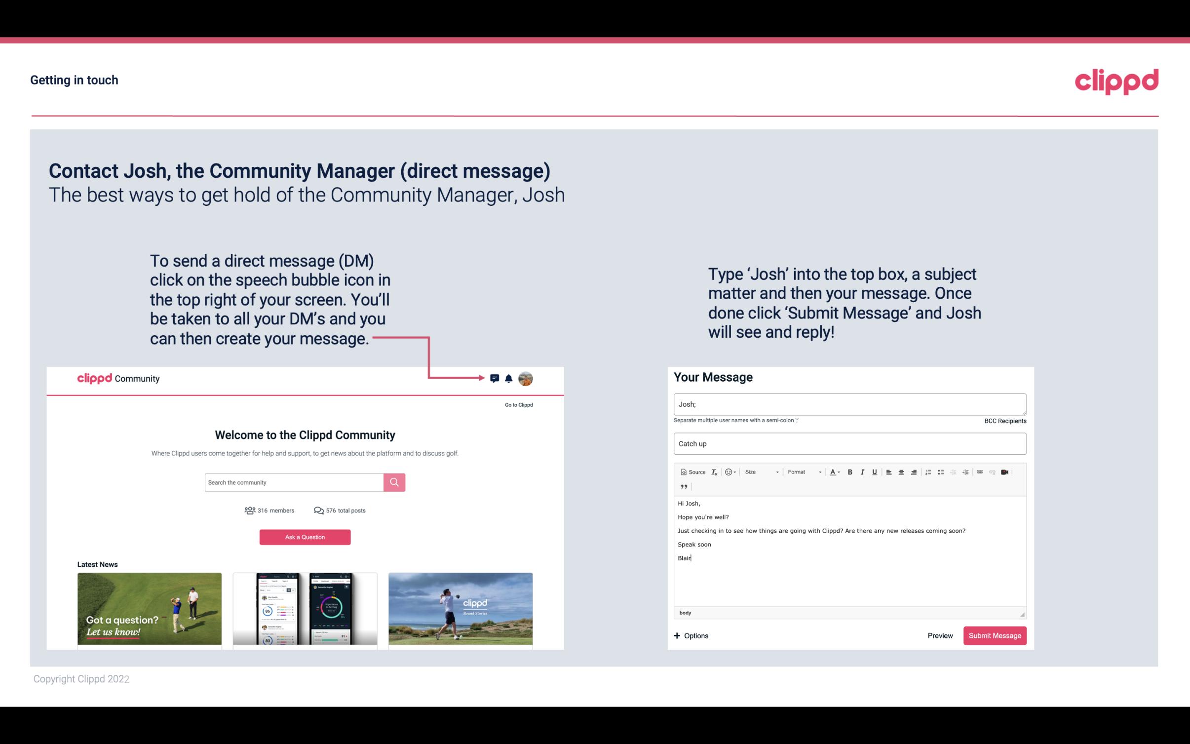Click the Ask a Question tab
The width and height of the screenshot is (1190, 744).
tap(304, 536)
